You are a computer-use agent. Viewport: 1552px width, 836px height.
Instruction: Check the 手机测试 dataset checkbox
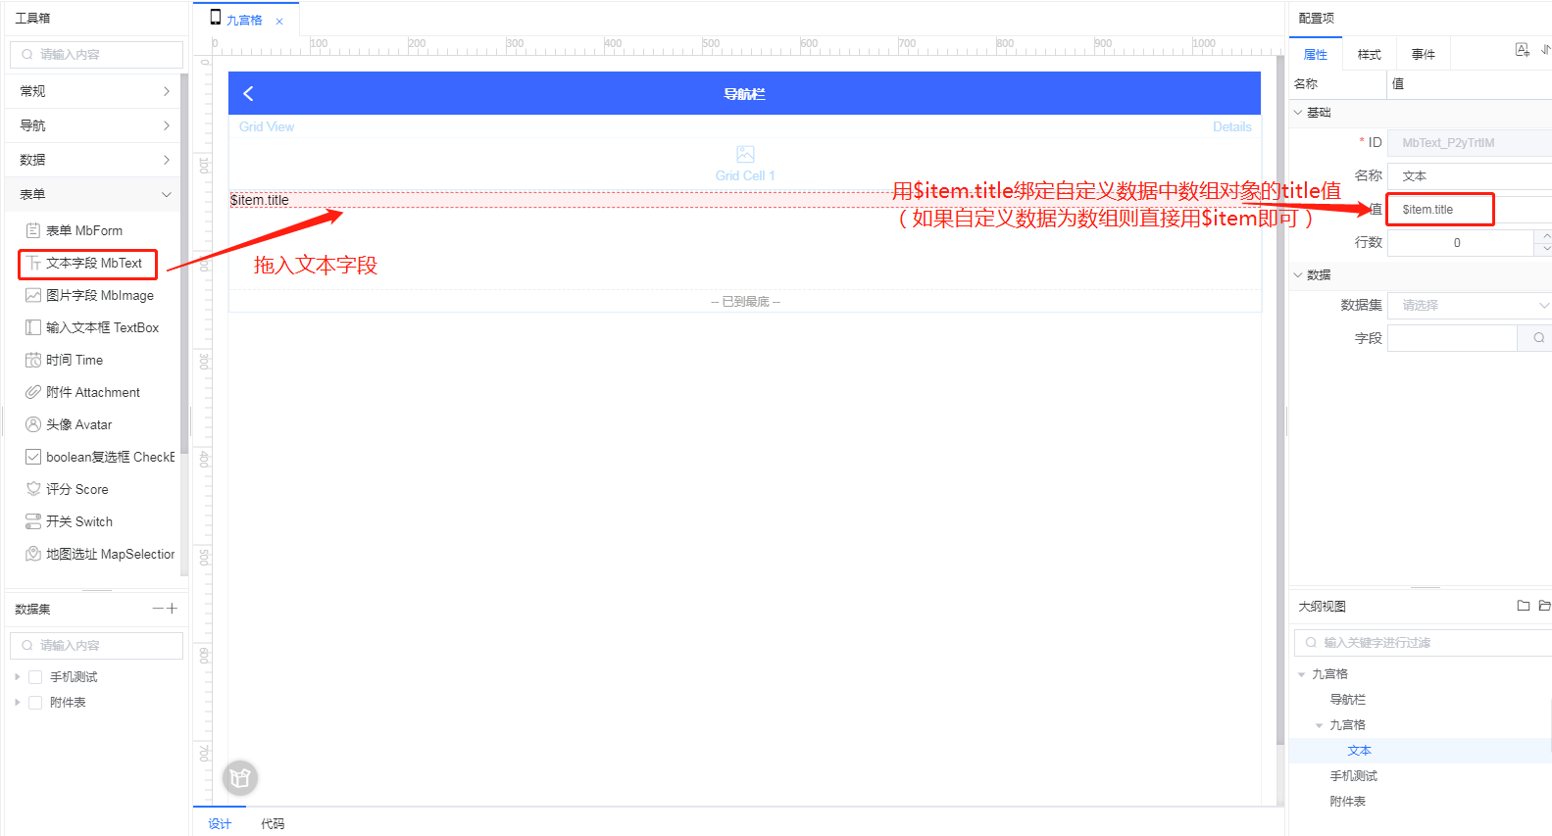[x=35, y=677]
